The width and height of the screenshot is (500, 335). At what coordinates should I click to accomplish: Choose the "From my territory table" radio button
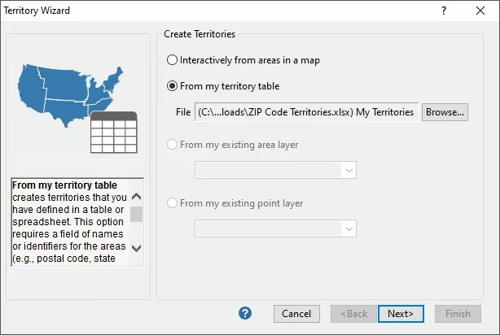172,85
